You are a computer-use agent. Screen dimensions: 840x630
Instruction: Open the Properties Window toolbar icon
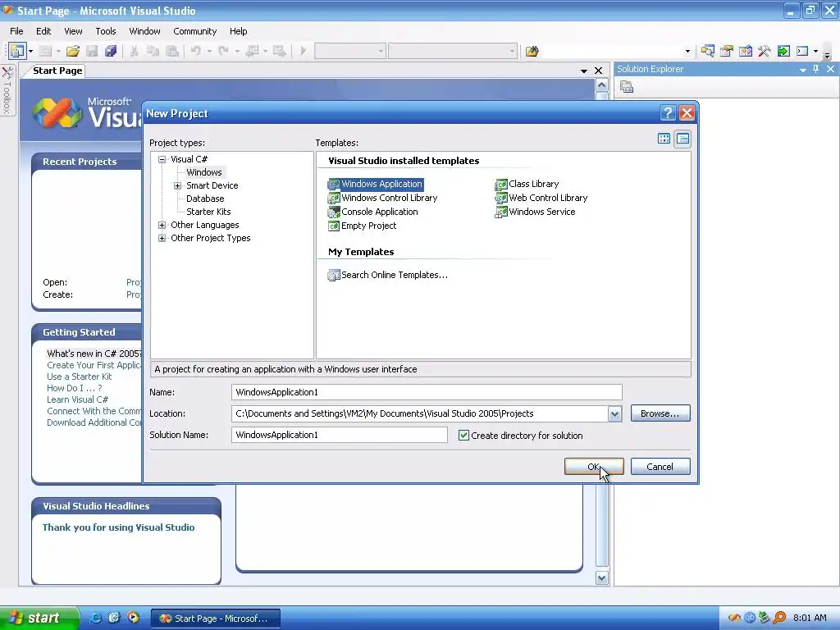727,51
